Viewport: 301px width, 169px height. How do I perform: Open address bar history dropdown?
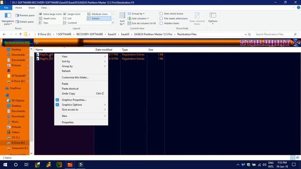pyautogui.click(x=246, y=34)
